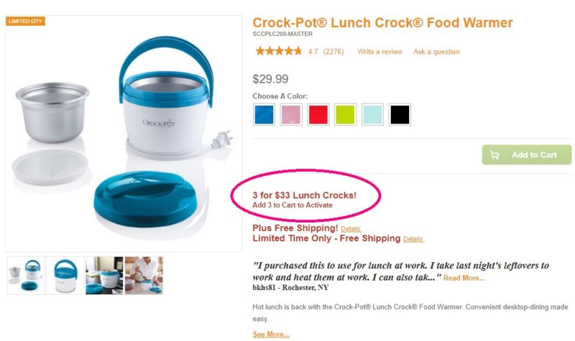Choose the pink color swatch
Screen dimensions: 575x341
tap(291, 115)
